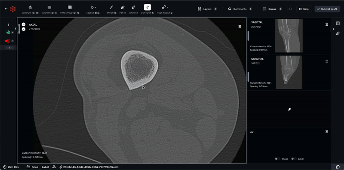Image resolution: width=344 pixels, height=170 pixels.
Task: Select the Contour tool
Action: [x=147, y=9]
